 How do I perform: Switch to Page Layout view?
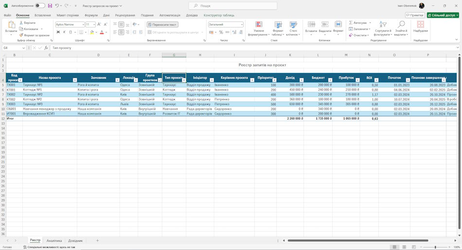point(404,247)
